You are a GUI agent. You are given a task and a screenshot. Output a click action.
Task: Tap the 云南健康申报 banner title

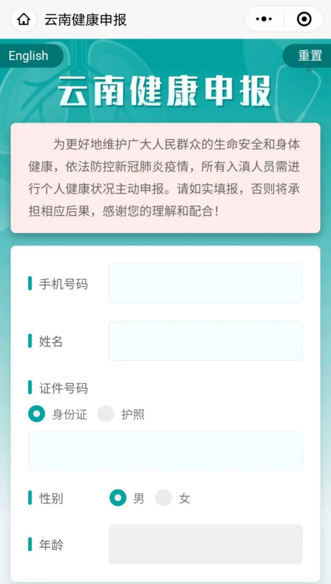165,91
